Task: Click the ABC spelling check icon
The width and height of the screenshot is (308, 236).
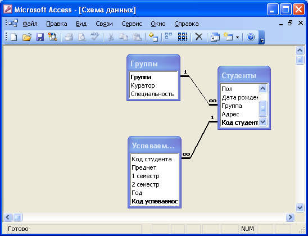Action: coord(95,37)
